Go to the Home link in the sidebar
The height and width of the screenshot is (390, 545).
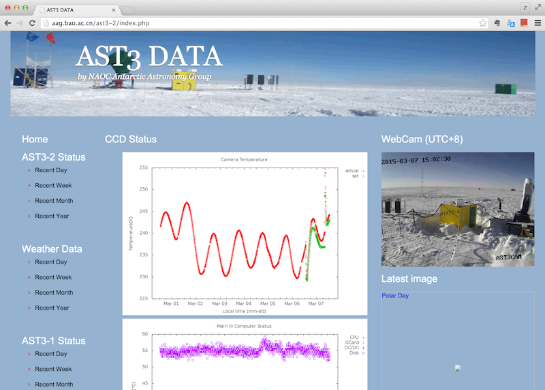pos(35,140)
